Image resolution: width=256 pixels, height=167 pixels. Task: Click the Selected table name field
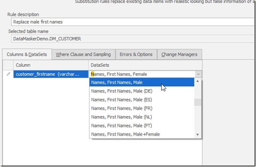[x=130, y=39]
